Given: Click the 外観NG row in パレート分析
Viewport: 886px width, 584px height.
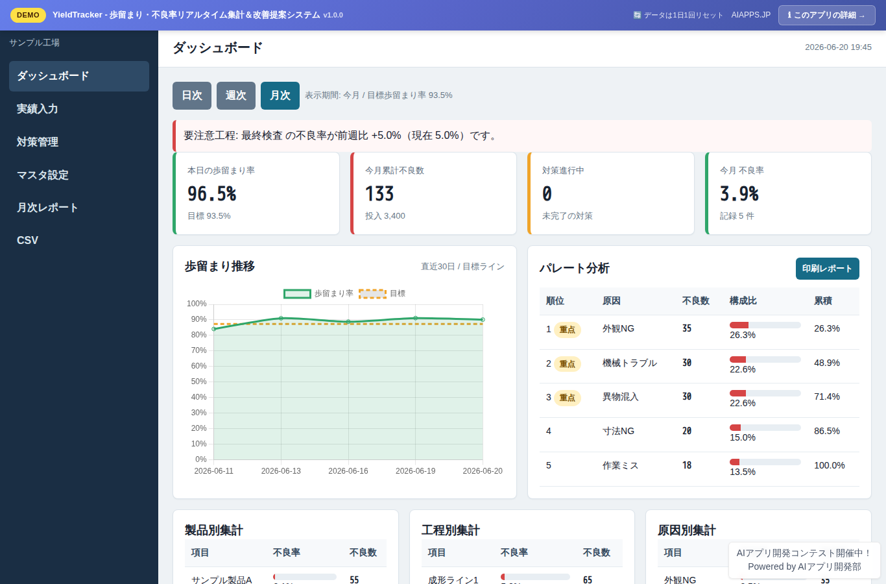Looking at the screenshot, I should 699,332.
